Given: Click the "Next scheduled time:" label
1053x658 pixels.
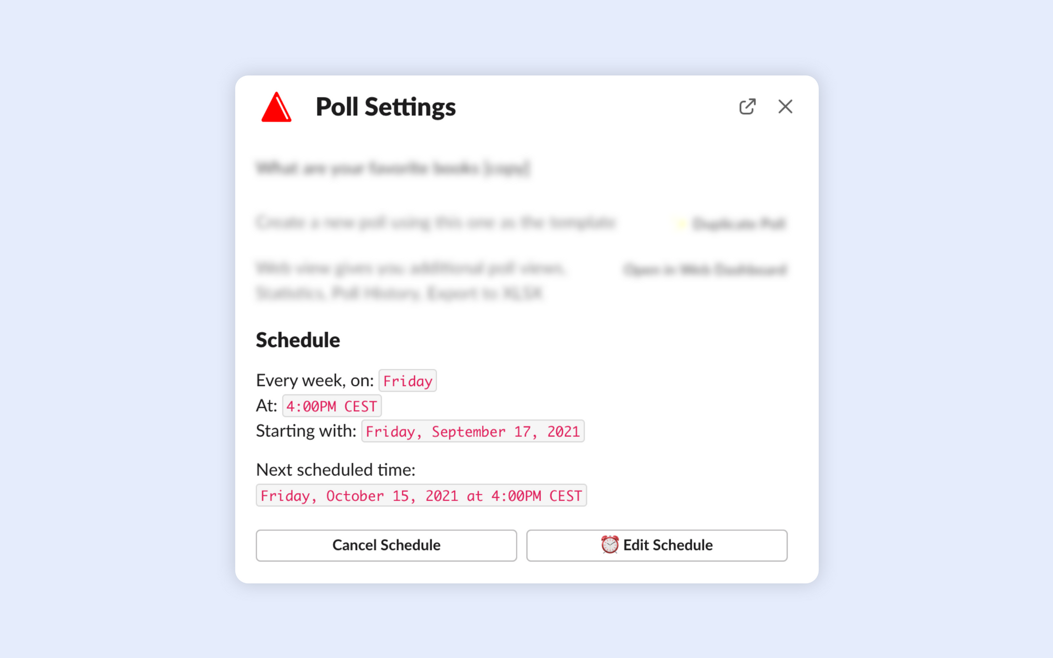Looking at the screenshot, I should (x=336, y=470).
